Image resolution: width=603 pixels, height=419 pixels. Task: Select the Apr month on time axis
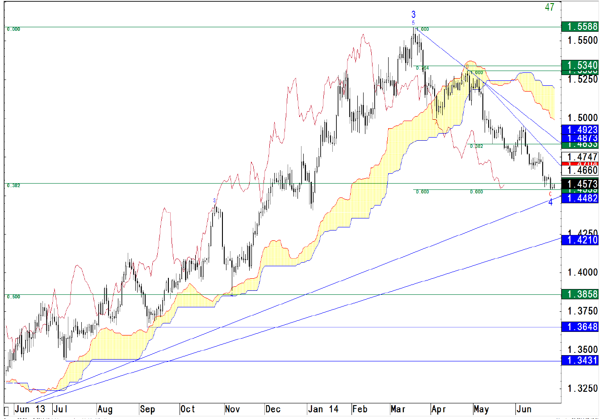[439, 409]
